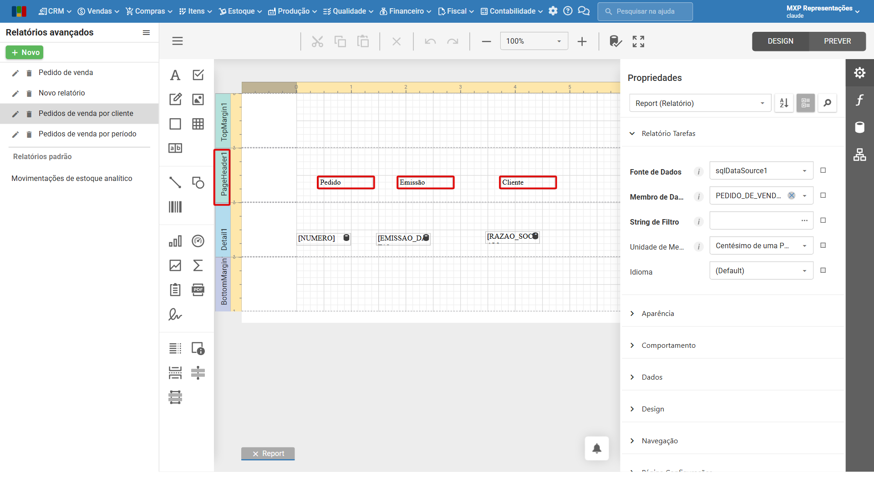
Task: Click the marker box beside Membro de Dados
Action: pos(823,195)
